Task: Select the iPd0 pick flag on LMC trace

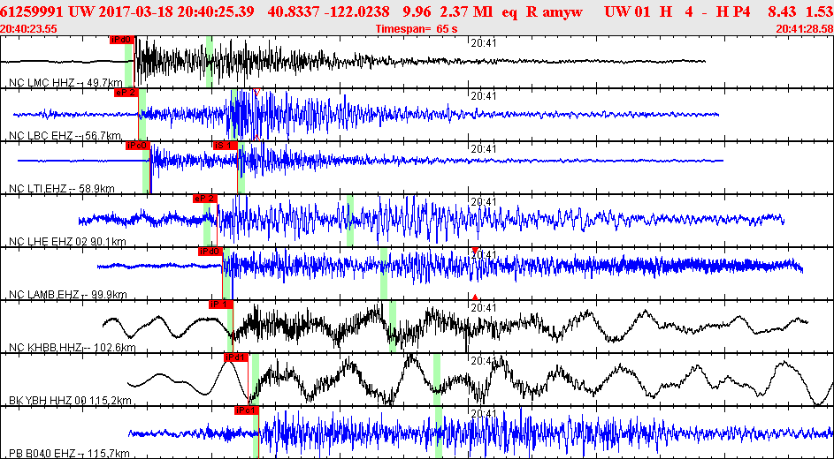Action: point(122,39)
